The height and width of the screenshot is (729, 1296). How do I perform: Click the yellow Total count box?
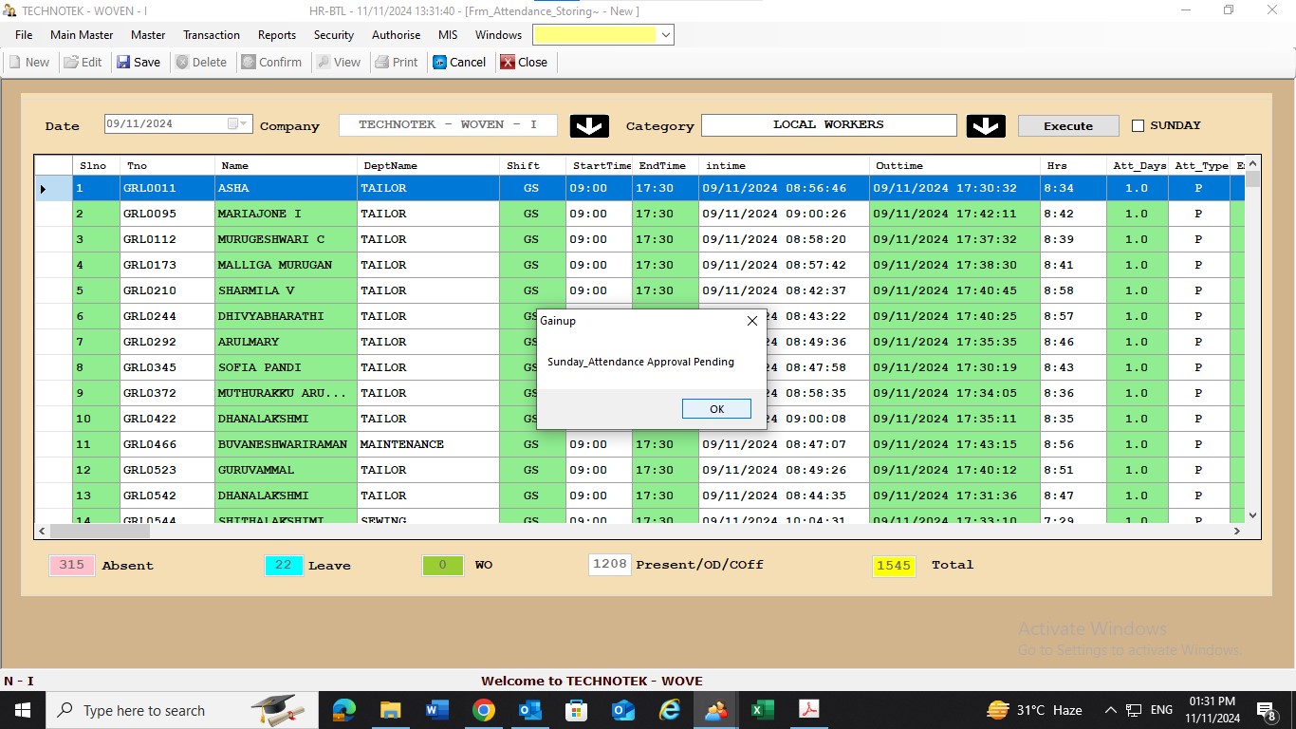pyautogui.click(x=894, y=566)
